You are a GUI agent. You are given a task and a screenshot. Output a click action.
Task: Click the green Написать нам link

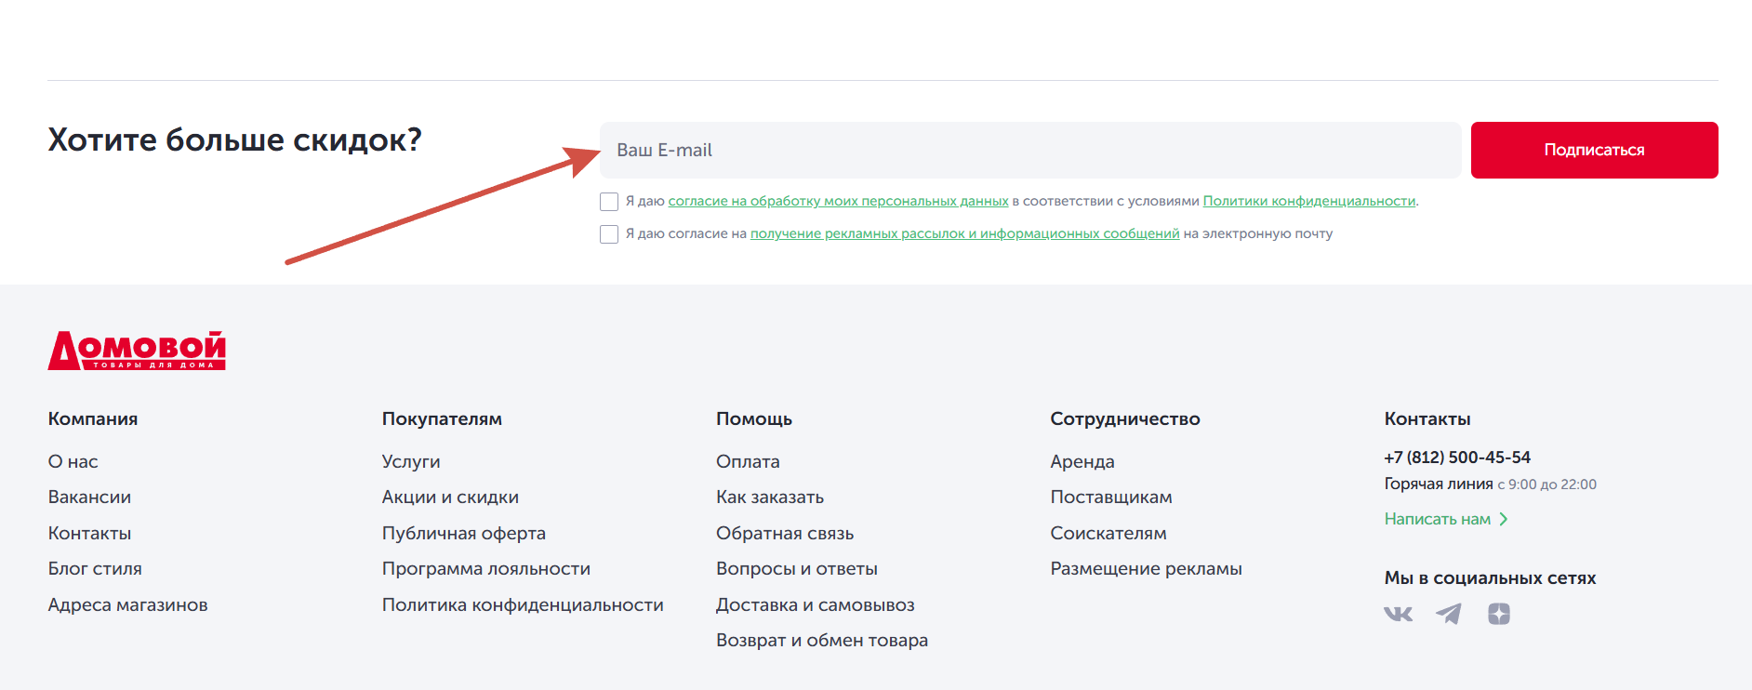[x=1438, y=519]
